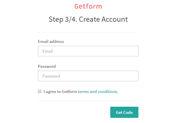
Task: Click the pink Getform logo
Action: 88,6
